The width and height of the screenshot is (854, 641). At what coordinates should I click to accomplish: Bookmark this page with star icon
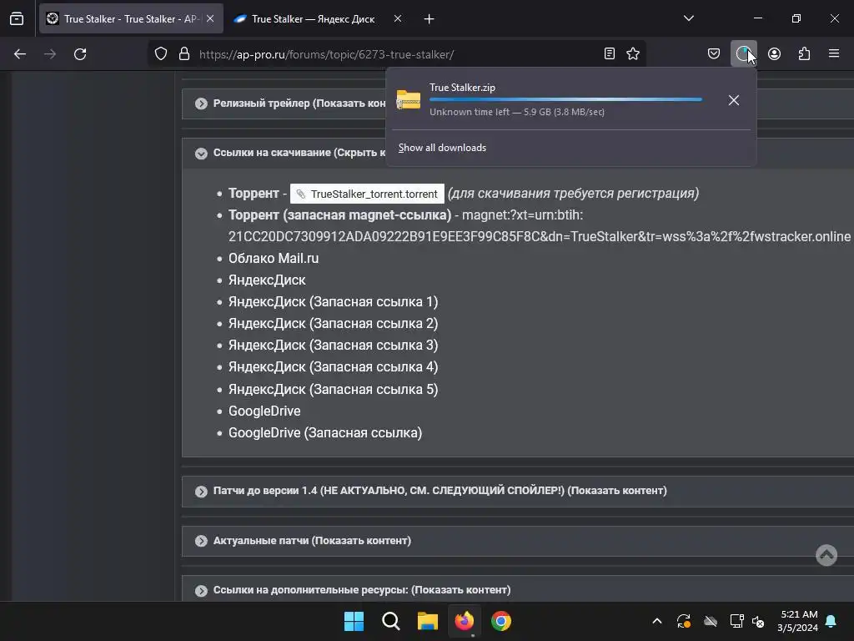(633, 53)
